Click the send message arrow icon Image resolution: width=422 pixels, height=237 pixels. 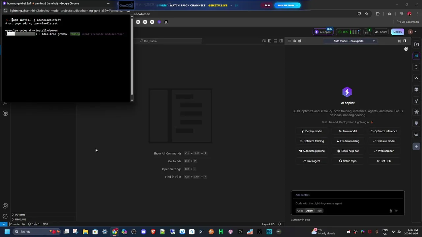pos(396,211)
